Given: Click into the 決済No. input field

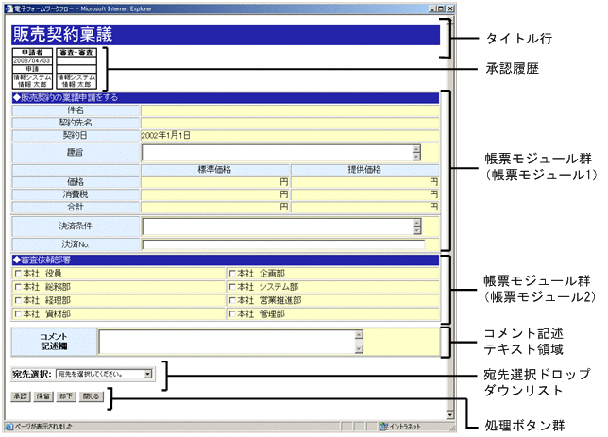Looking at the screenshot, I should [x=283, y=244].
